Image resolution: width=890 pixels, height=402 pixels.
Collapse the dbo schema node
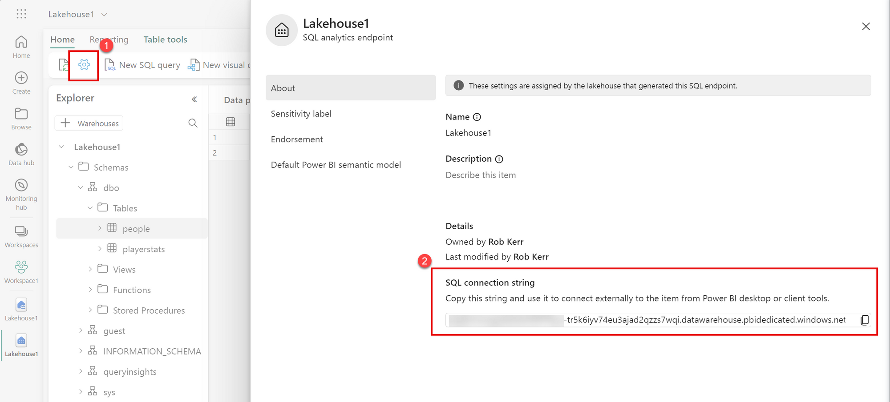(81, 187)
